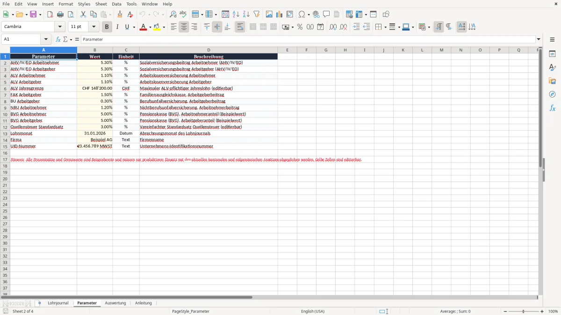Click column D header
This screenshot has height=315, width=561.
pos(209,50)
